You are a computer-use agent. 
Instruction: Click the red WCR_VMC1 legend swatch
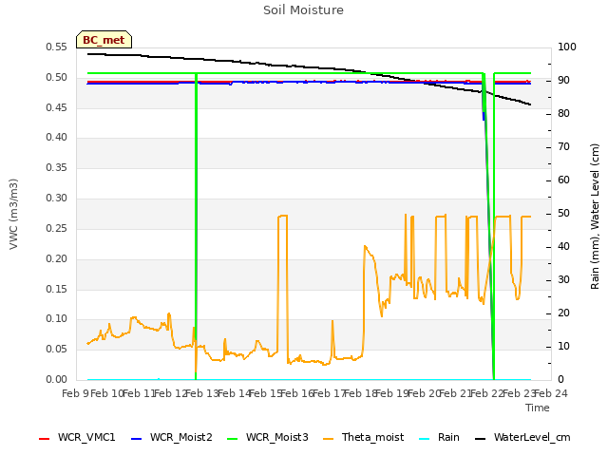pyautogui.click(x=45, y=439)
